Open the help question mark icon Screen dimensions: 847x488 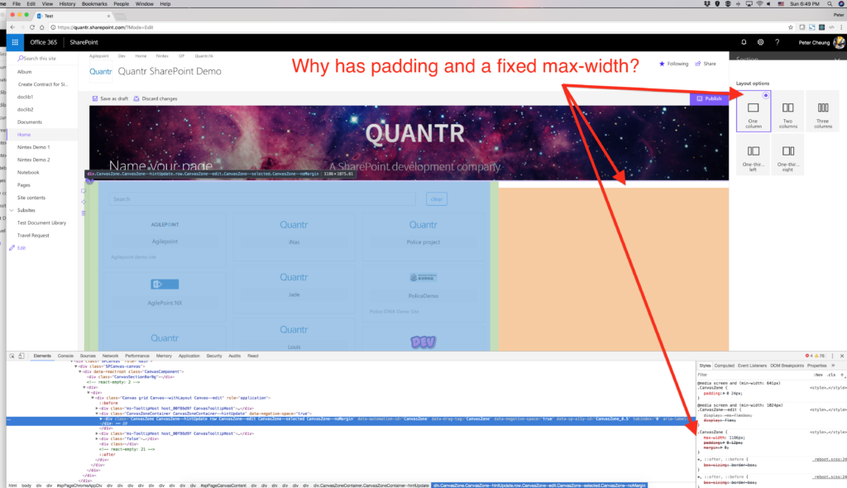click(x=778, y=42)
